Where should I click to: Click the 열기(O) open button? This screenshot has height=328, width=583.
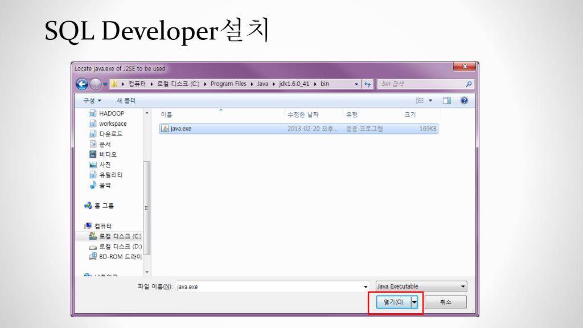(x=393, y=302)
